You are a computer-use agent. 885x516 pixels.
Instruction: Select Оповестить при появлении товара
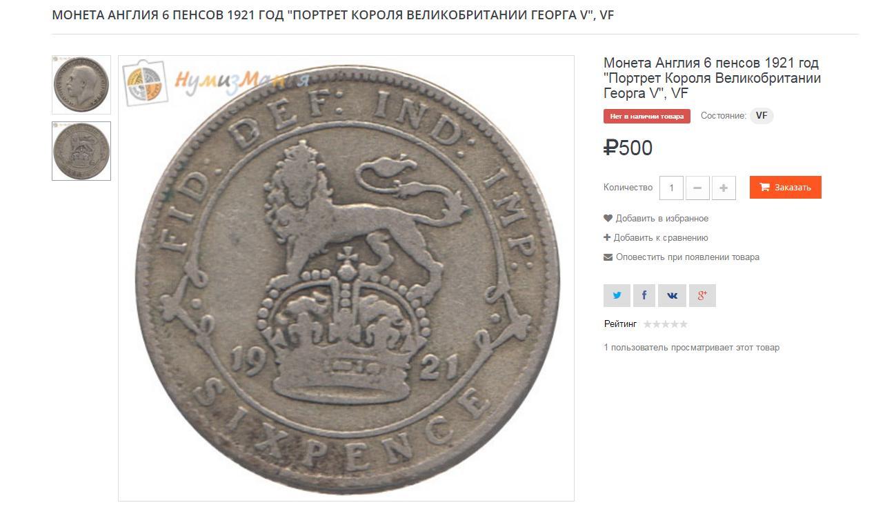click(688, 257)
